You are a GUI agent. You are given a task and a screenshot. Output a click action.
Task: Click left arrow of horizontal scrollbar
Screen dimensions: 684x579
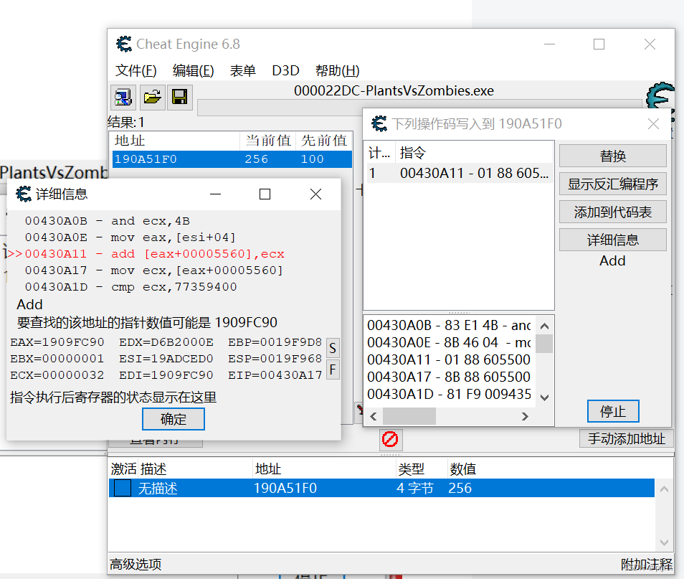[x=374, y=417]
